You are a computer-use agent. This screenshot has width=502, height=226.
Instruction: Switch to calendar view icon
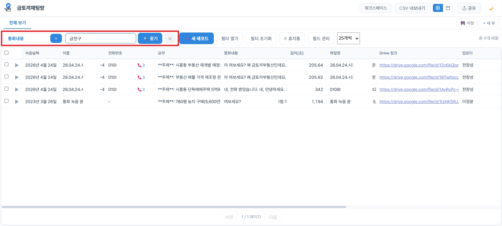448,8
